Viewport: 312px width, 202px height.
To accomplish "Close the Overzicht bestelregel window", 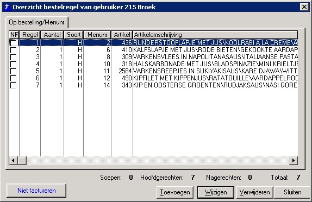I will coord(304,7).
